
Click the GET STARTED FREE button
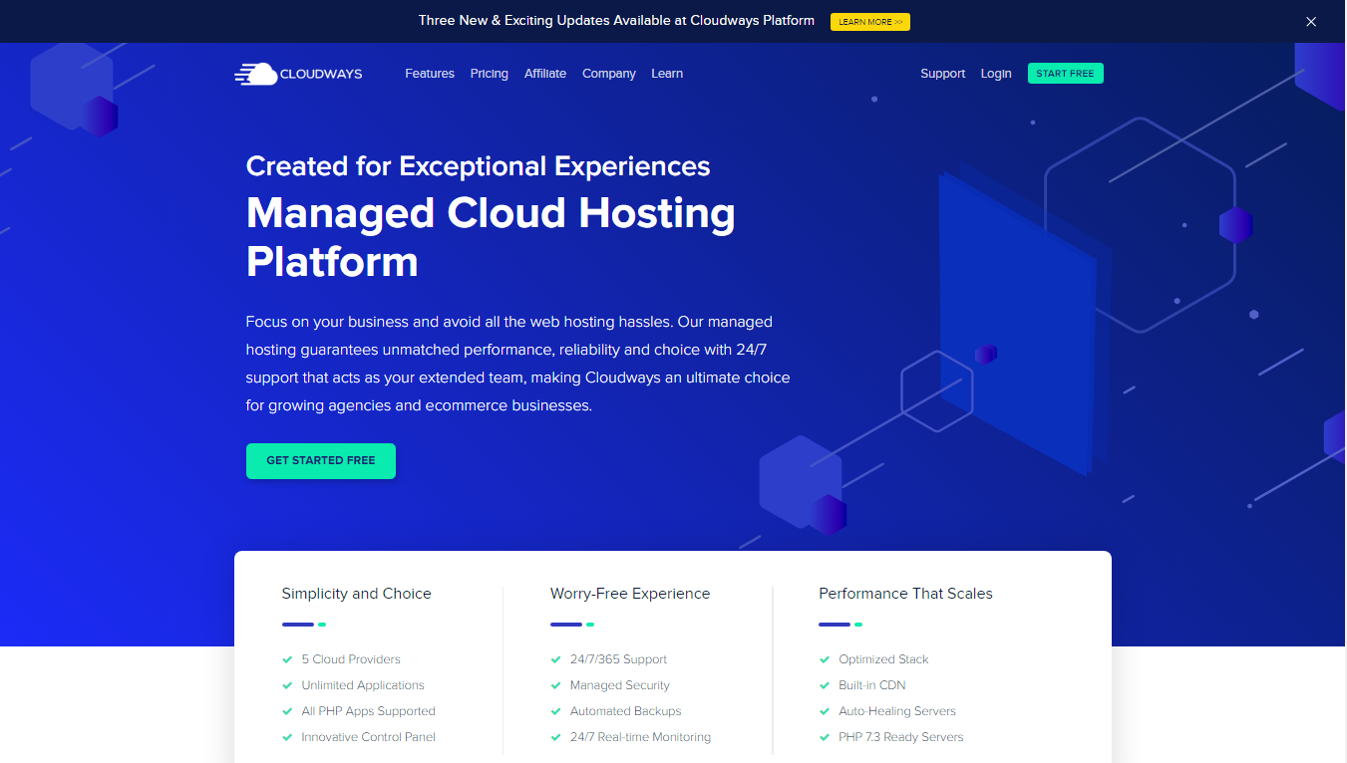coord(321,461)
